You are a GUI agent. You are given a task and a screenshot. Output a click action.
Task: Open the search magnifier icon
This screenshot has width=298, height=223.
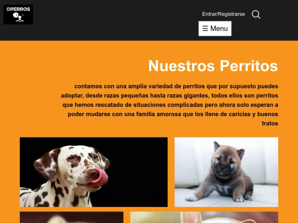pyautogui.click(x=256, y=14)
